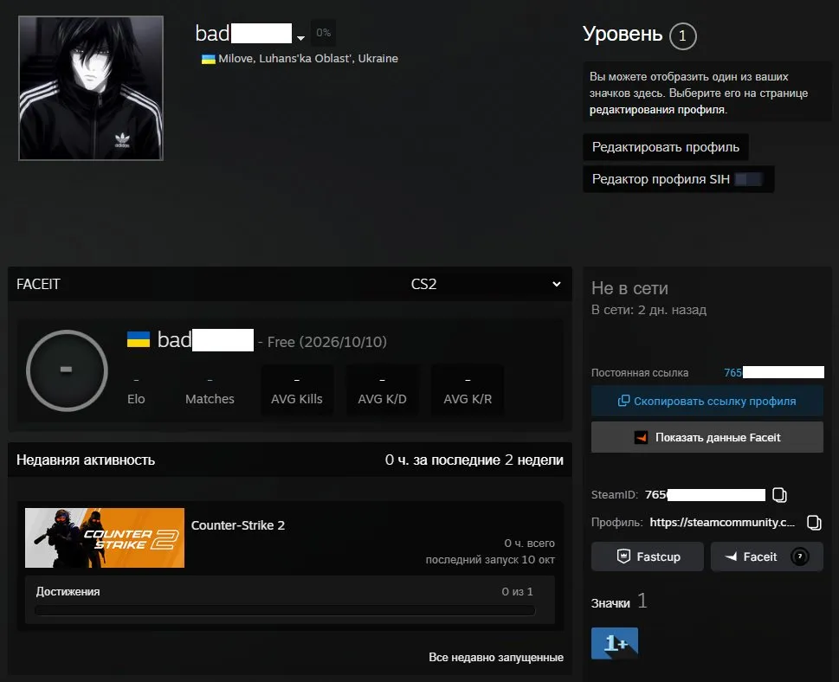
Task: Open the SIH profile editor (Редактор профиля SIH)
Action: (679, 179)
